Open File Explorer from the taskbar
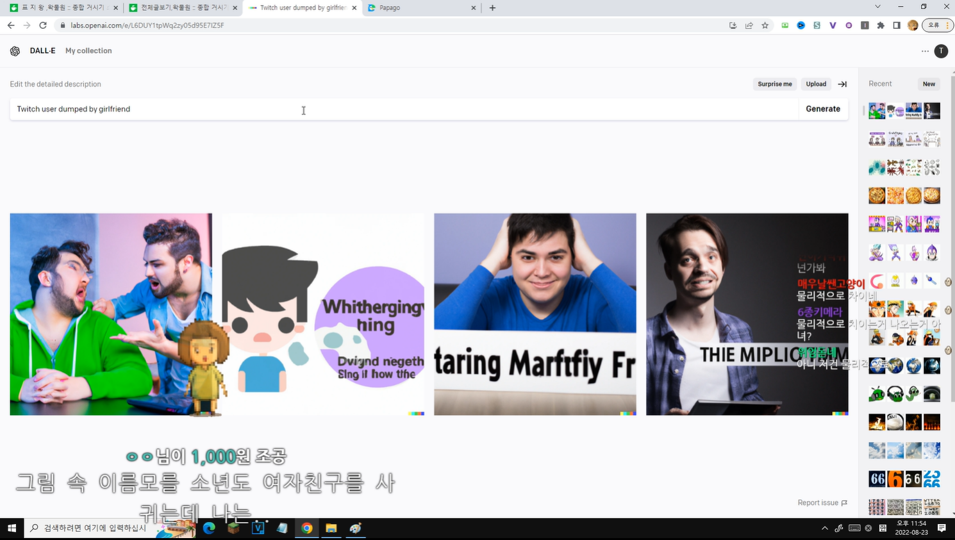The height and width of the screenshot is (540, 955). [331, 528]
